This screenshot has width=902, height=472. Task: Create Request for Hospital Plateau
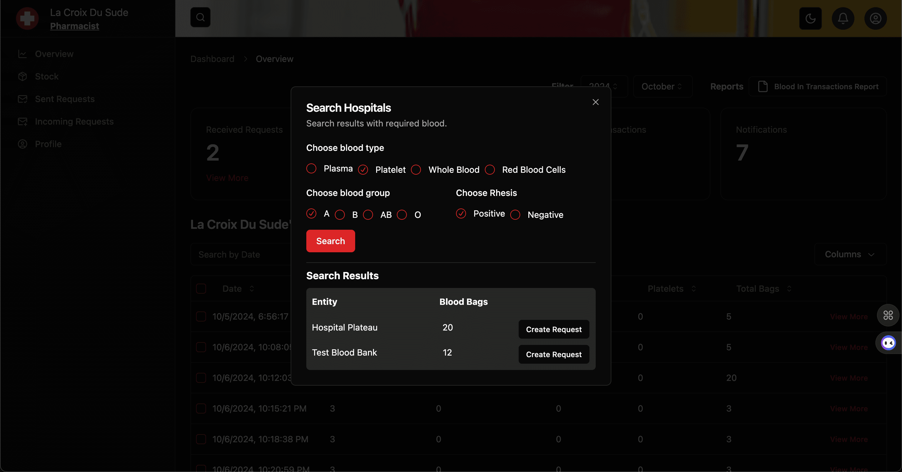point(553,329)
